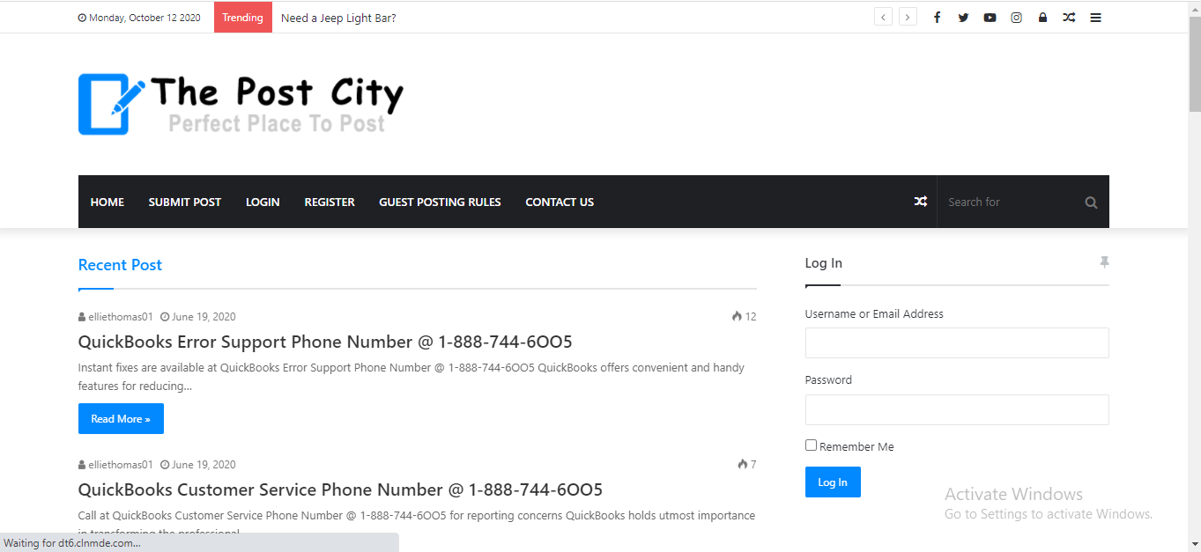The width and height of the screenshot is (1201, 552).
Task: Open GUEST POSTING RULES menu item
Action: tap(440, 202)
